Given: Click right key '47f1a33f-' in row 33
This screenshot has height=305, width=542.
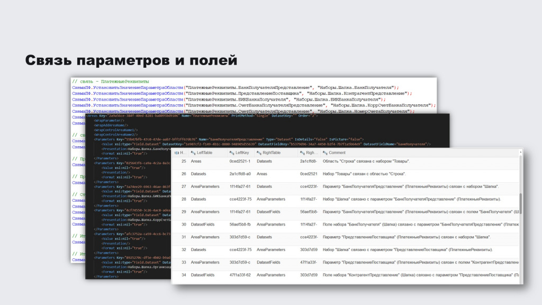Looking at the screenshot, I should [x=309, y=263].
